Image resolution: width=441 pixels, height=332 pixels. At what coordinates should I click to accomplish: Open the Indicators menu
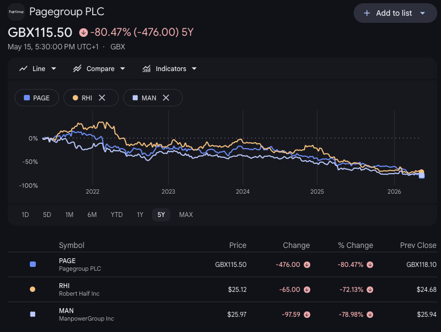point(169,69)
